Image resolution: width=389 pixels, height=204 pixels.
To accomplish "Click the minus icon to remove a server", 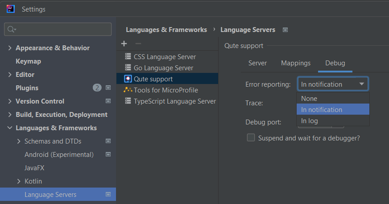I will pyautogui.click(x=138, y=44).
